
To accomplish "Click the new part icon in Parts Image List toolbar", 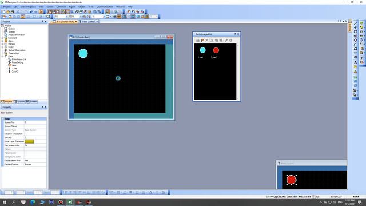I will tap(202, 41).
